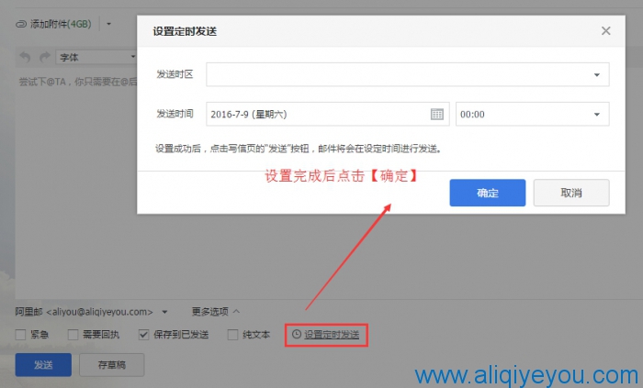This screenshot has width=643, height=388.
Task: Click the blue 确定 button
Action: 488,193
